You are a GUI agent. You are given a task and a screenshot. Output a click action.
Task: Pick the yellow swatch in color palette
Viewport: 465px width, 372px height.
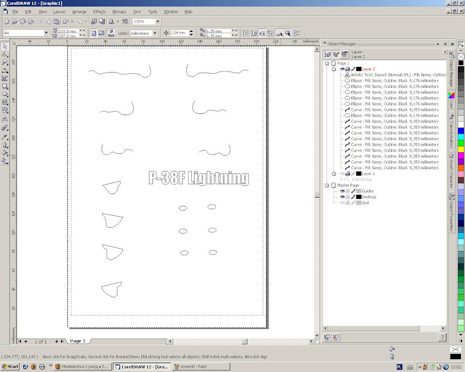point(461,149)
